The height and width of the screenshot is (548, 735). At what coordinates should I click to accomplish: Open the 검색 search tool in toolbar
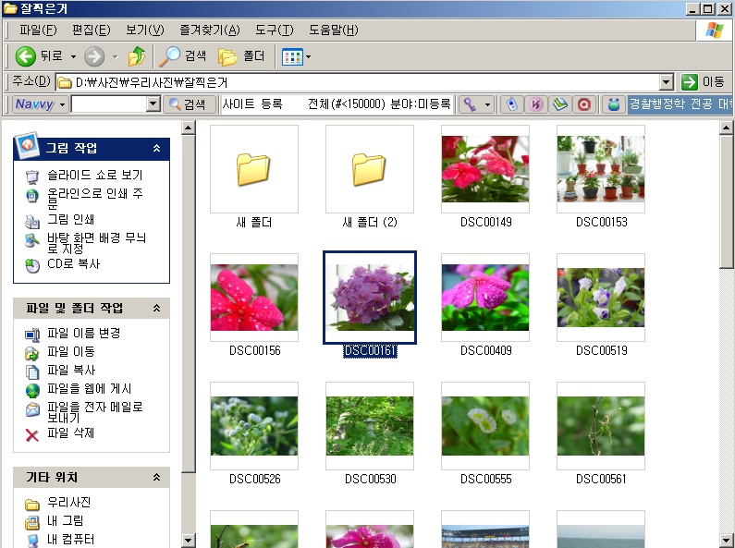point(183,56)
